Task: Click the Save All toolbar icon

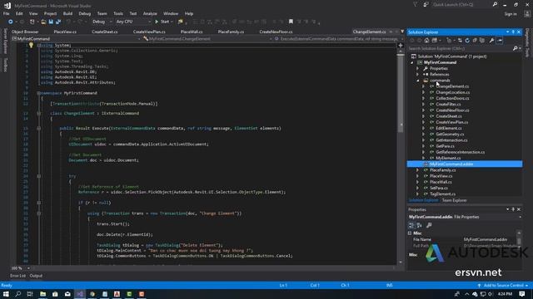Action: pos(57,22)
